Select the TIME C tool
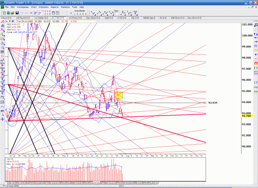The height and width of the screenshot is (188, 258). pos(2,87)
